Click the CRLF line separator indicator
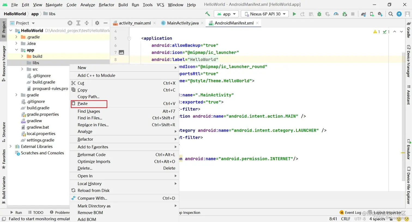 tap(346, 219)
